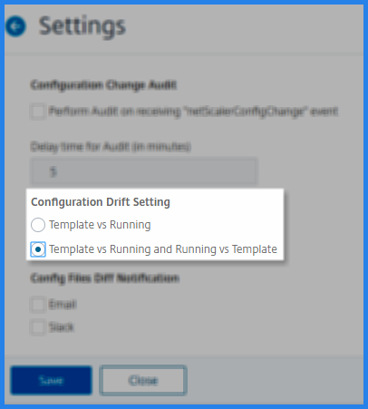Go back using the blue arrow icon
368x409 pixels.
[x=15, y=26]
